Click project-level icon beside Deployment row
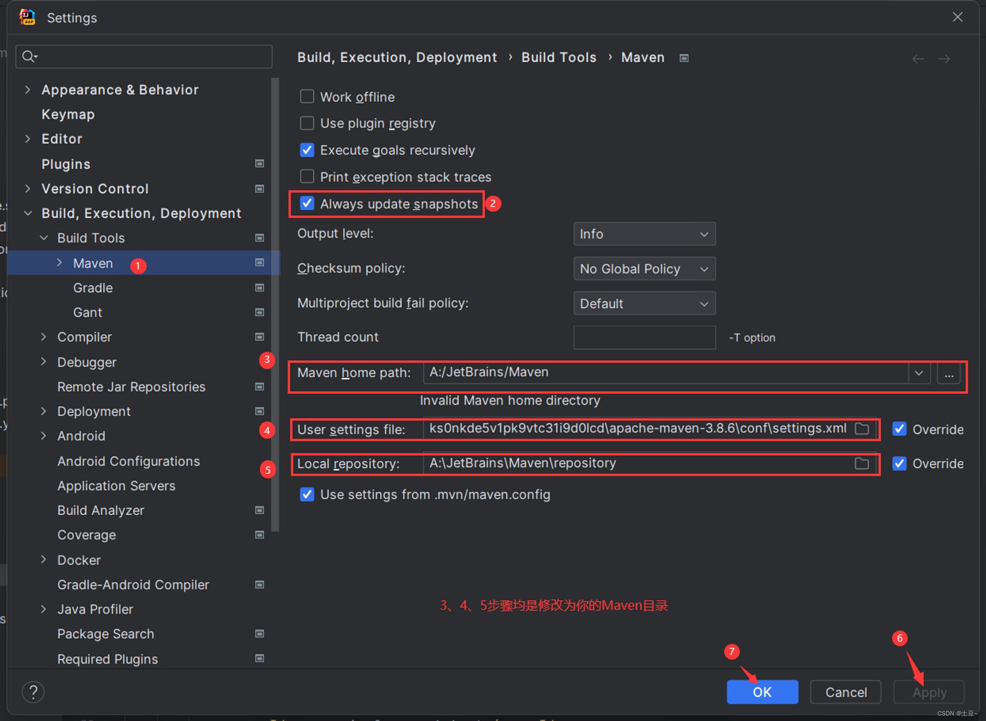The width and height of the screenshot is (986, 721). point(259,412)
